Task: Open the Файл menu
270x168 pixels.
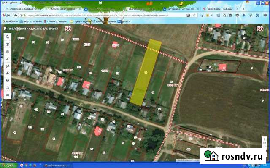Action: (4, 2)
